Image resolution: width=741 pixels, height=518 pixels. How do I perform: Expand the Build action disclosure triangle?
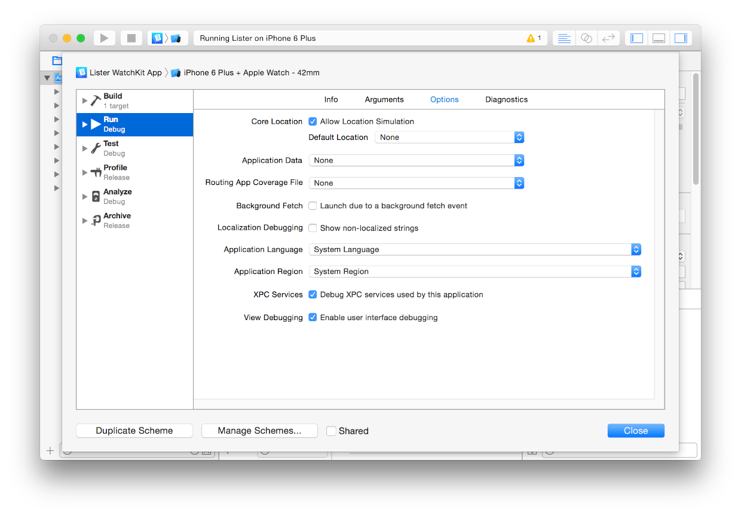[x=85, y=100]
